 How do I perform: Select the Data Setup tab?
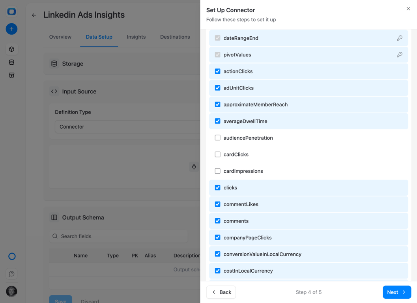[99, 37]
